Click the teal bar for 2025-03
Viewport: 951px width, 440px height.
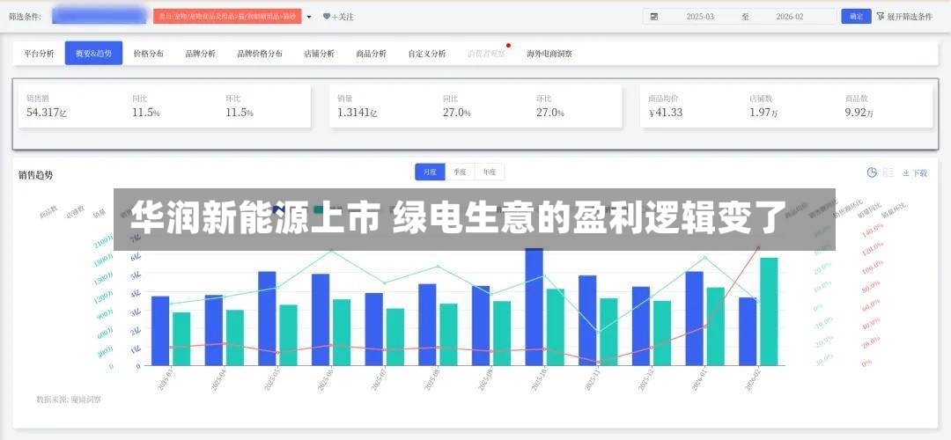click(181, 339)
